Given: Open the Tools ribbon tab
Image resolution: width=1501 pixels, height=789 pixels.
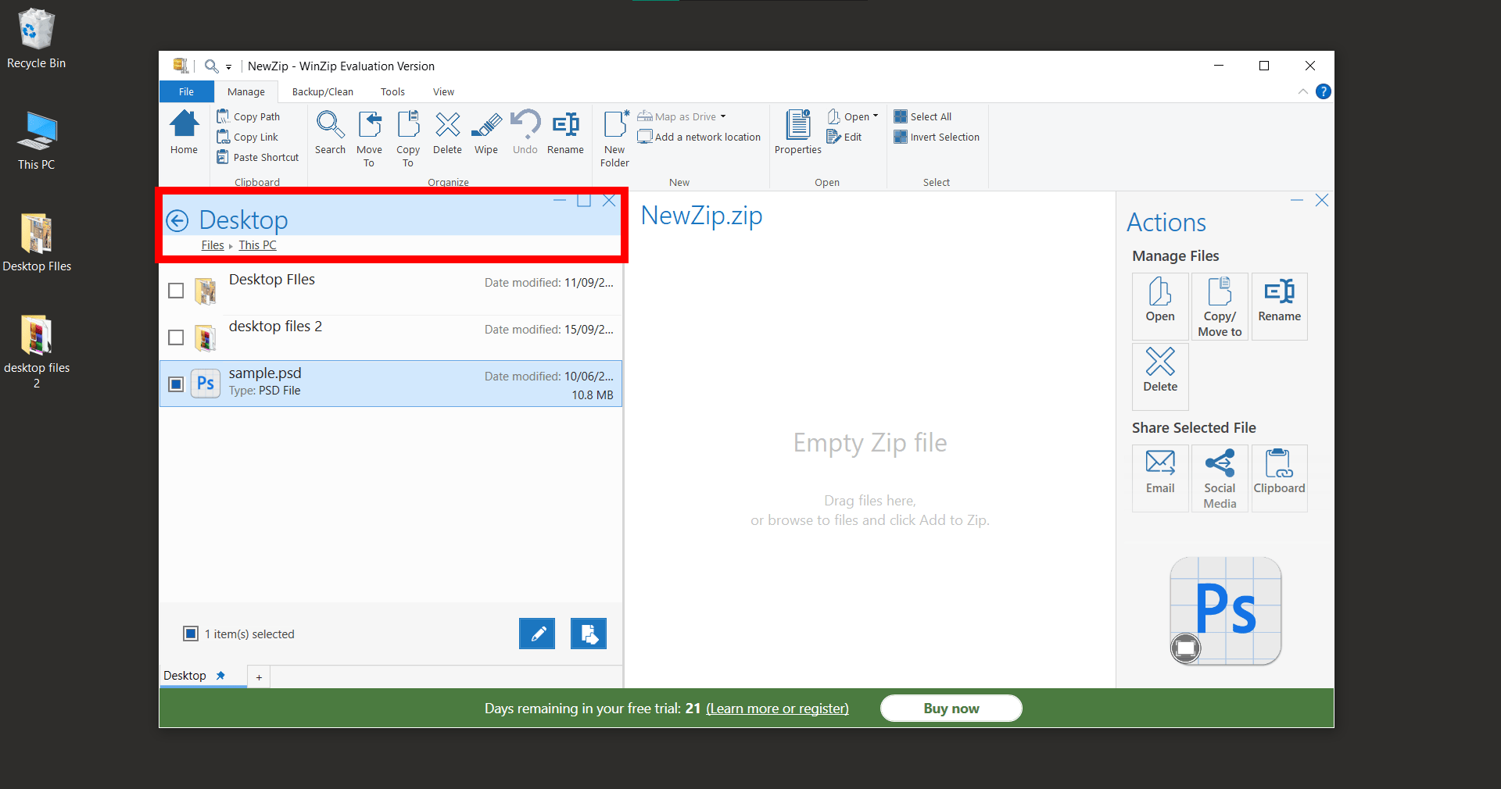Looking at the screenshot, I should [x=392, y=91].
